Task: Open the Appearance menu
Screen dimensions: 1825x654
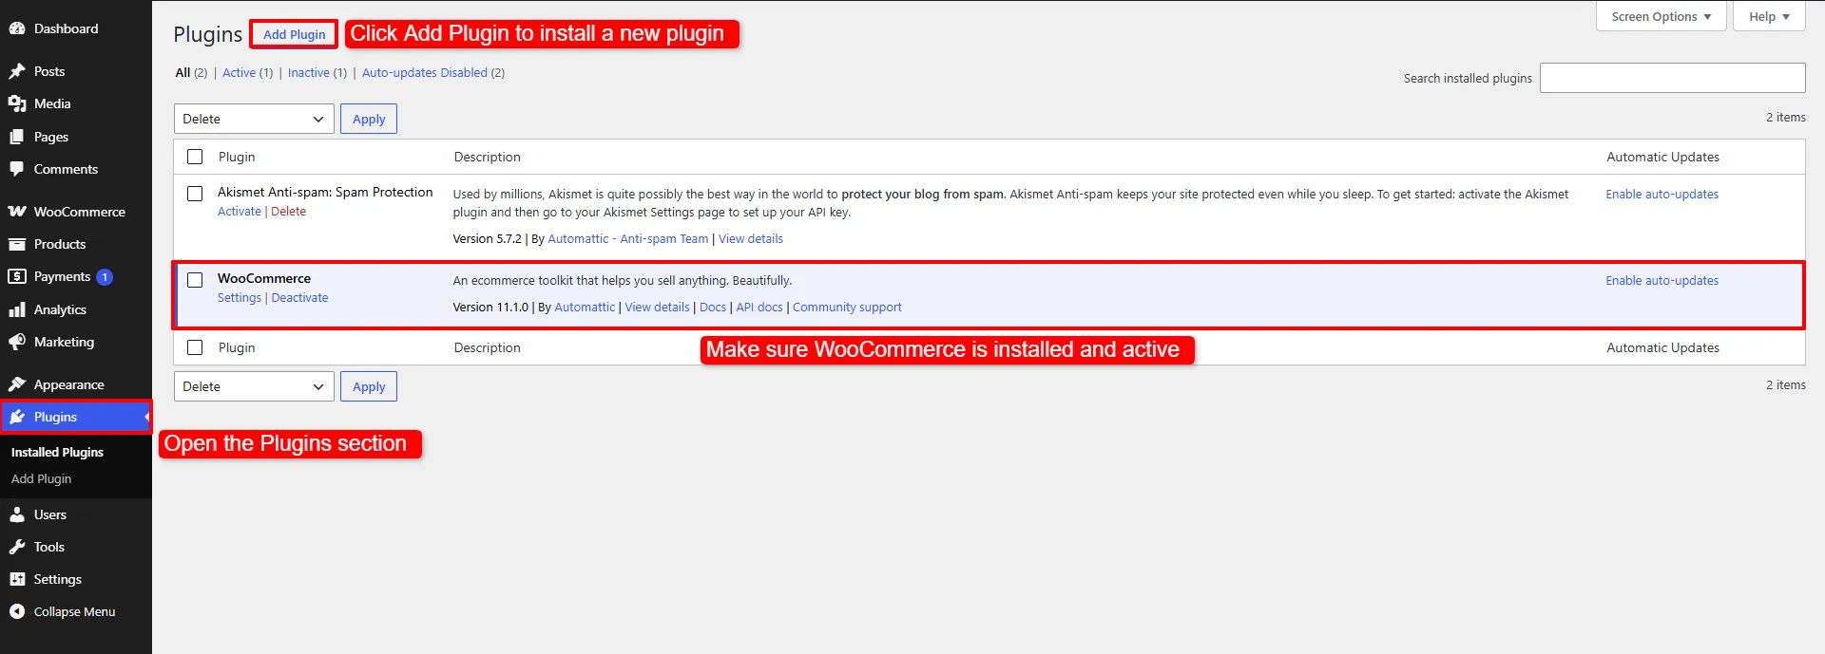Action: [x=76, y=384]
